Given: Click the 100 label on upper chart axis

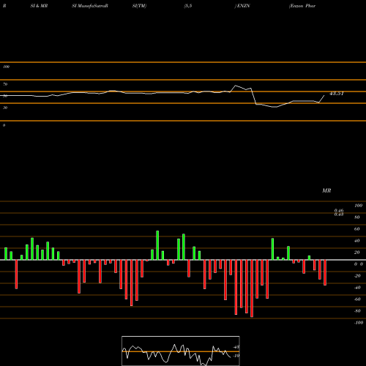Looking at the screenshot, I should point(7,67).
